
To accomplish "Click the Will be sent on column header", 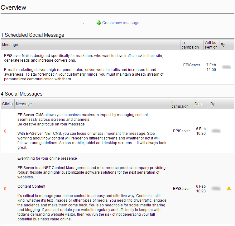I will [211, 45].
